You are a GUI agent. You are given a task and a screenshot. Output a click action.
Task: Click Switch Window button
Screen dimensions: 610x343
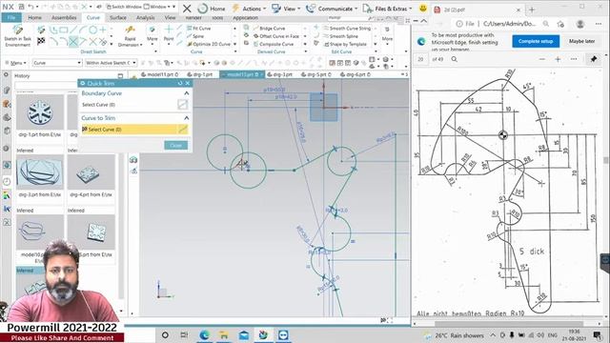(x=123, y=7)
